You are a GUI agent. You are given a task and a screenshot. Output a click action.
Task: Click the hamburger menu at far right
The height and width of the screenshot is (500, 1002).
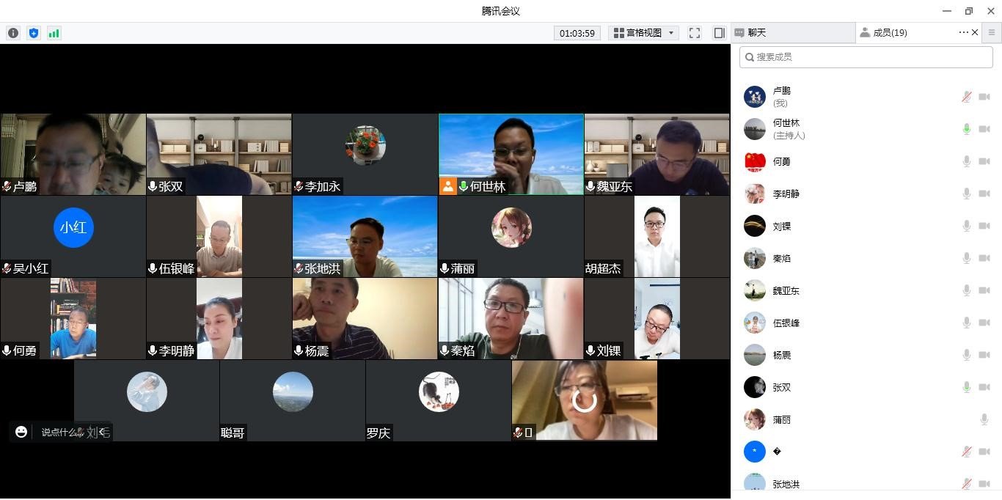[992, 33]
